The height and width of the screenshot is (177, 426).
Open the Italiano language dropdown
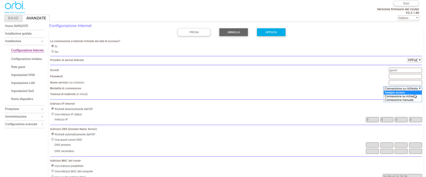click(x=408, y=18)
